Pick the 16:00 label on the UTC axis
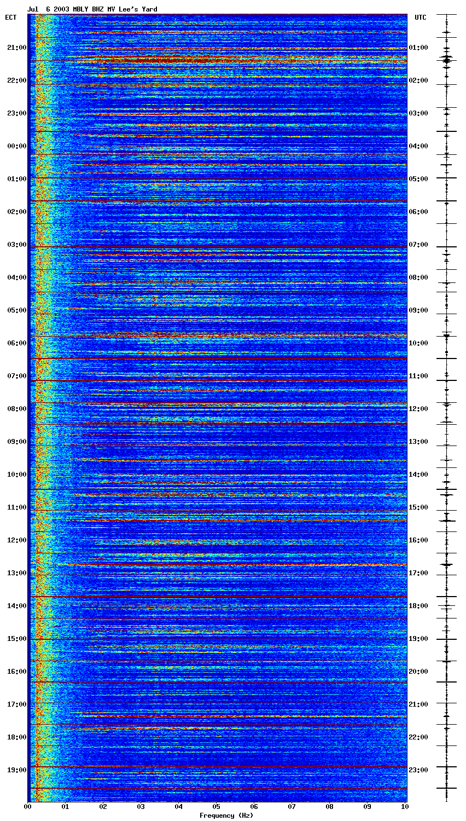This screenshot has height=821, width=466. coord(418,540)
